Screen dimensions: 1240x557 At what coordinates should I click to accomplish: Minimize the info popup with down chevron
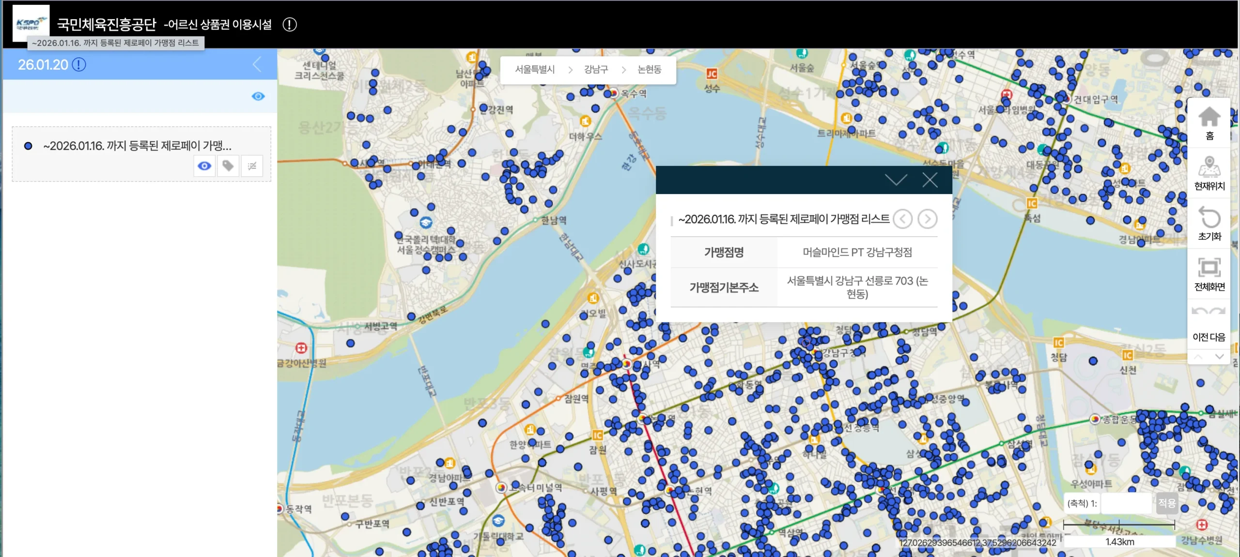pyautogui.click(x=896, y=180)
